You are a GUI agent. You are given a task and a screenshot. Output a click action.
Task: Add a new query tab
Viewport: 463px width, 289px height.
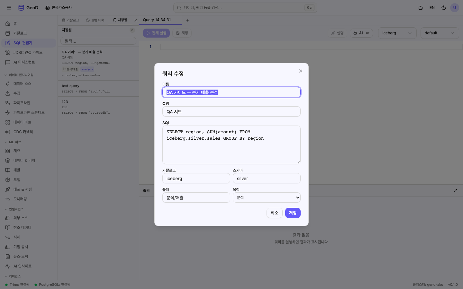pyautogui.click(x=188, y=20)
